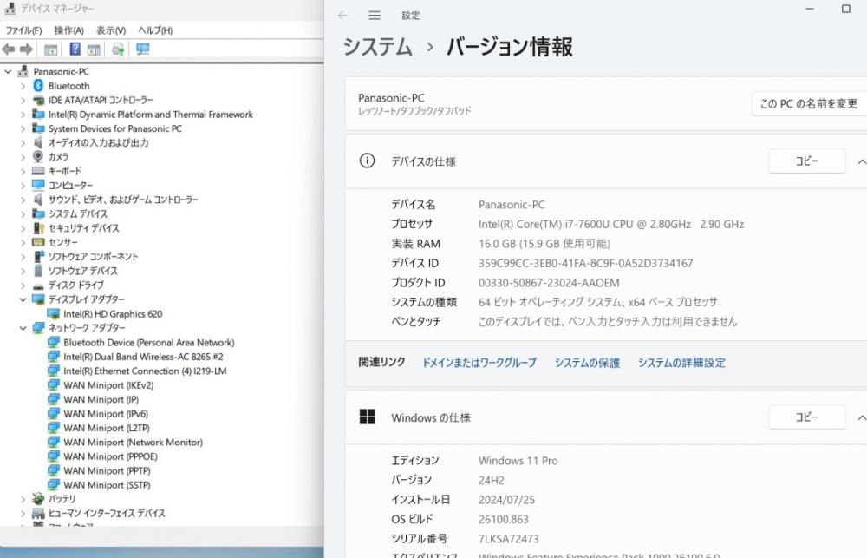Click the Windows logo beside Windows の仕様
867x558 pixels.
pyautogui.click(x=367, y=417)
